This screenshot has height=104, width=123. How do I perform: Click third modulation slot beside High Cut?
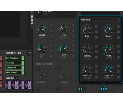pos(118,77)
